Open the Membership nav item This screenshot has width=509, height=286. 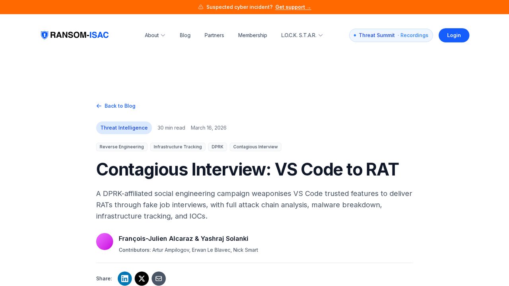click(253, 35)
